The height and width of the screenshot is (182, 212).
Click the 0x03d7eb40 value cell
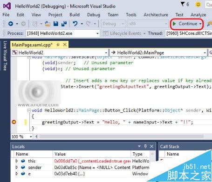pos(92,174)
